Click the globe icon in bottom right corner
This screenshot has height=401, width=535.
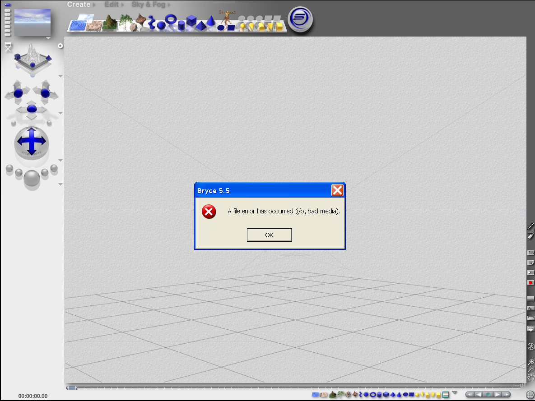point(530,395)
